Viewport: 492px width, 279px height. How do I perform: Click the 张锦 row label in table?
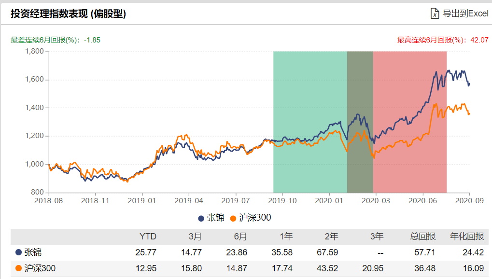coord(33,252)
